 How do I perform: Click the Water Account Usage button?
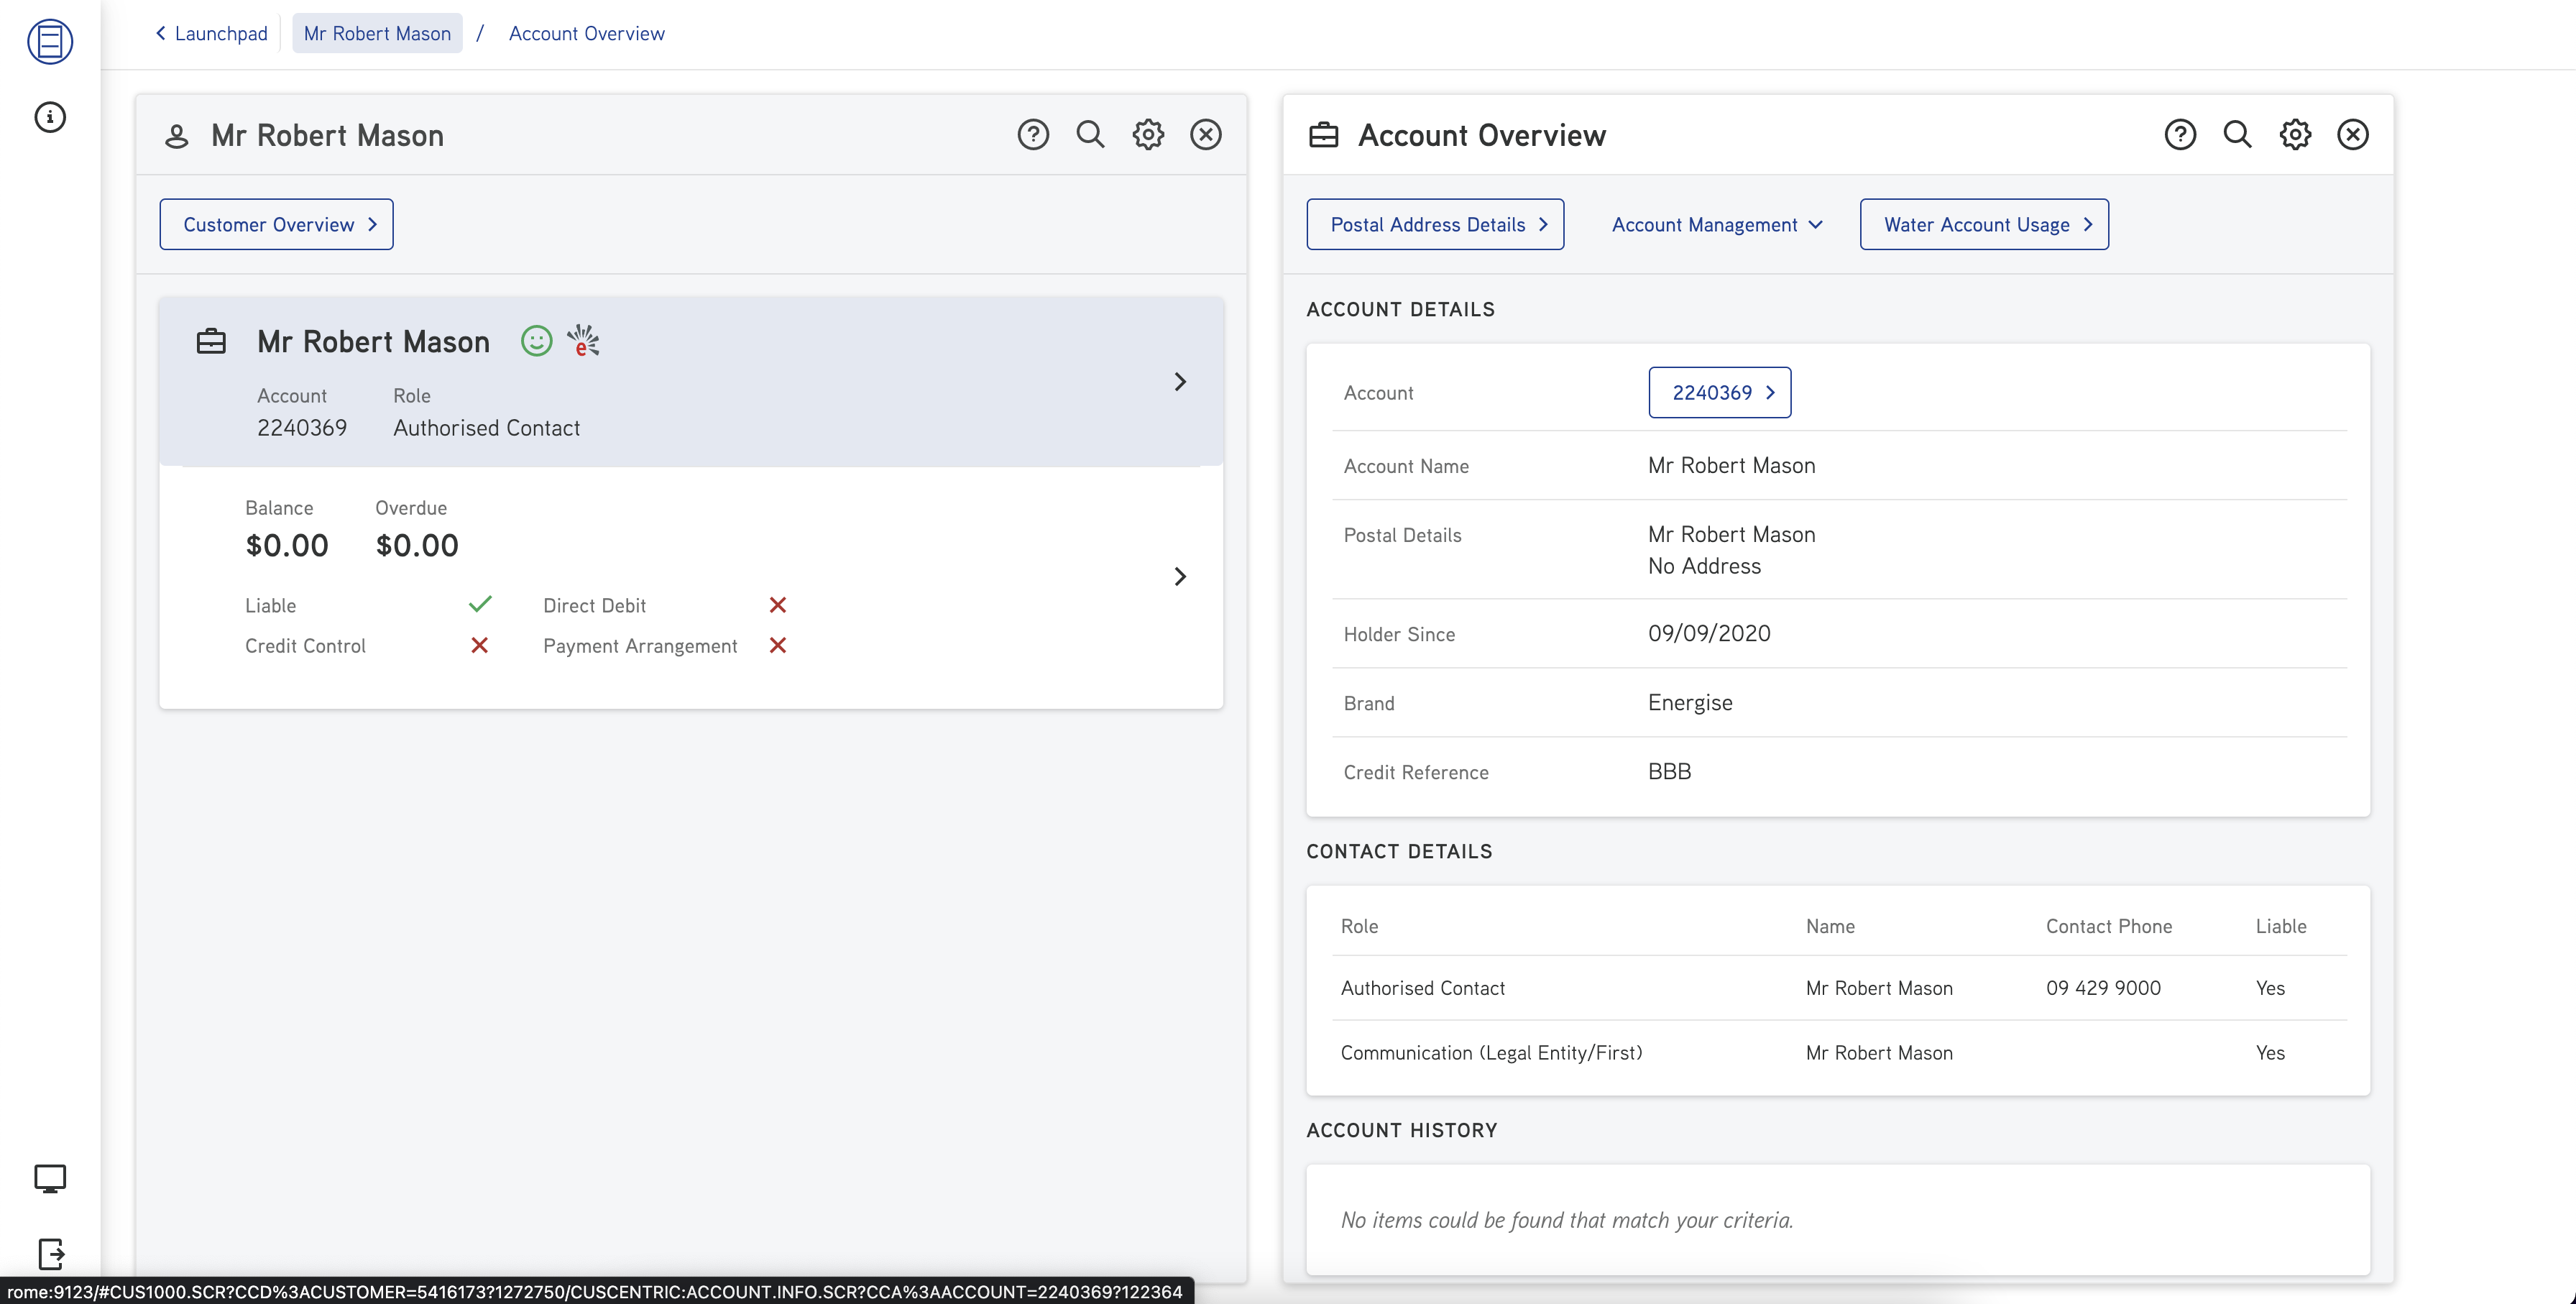point(1984,224)
